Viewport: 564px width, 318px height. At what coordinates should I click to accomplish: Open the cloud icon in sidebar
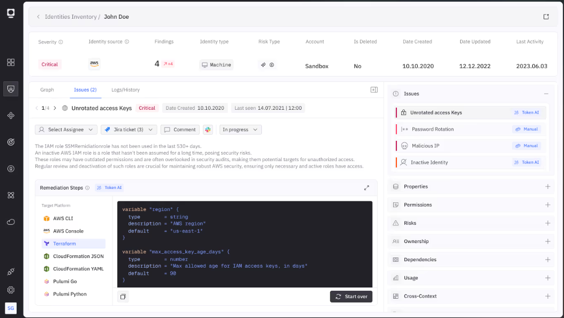(11, 222)
